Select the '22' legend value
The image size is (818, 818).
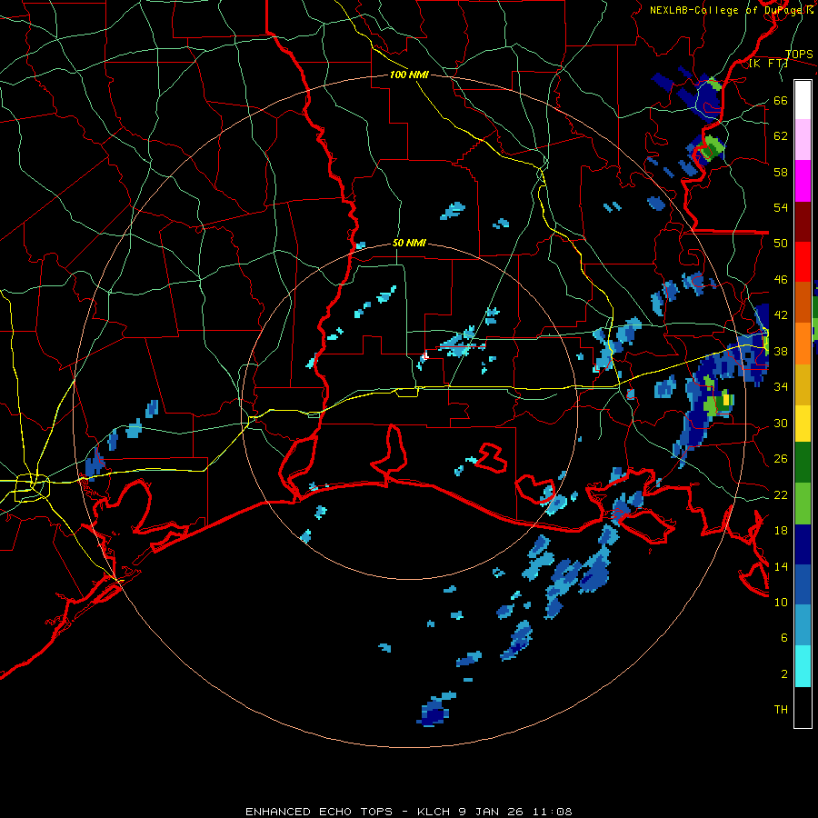(x=781, y=495)
